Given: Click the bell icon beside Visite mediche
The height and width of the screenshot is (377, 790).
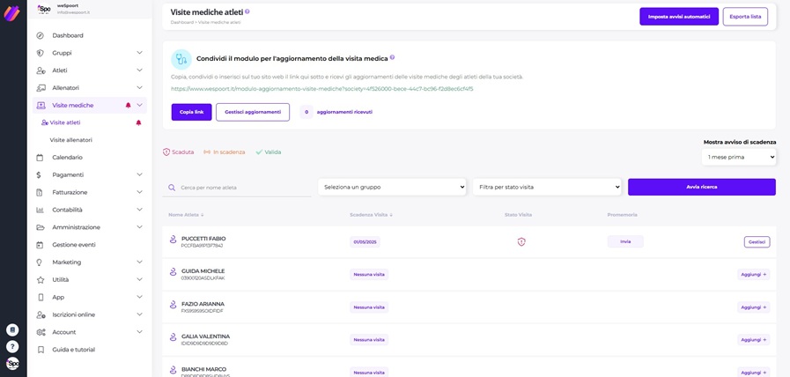Looking at the screenshot, I should pyautogui.click(x=128, y=106).
